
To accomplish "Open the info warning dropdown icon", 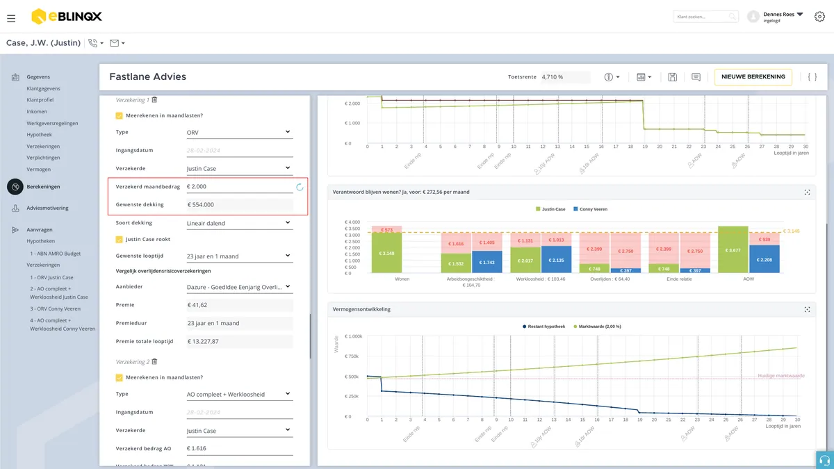I will (x=612, y=77).
